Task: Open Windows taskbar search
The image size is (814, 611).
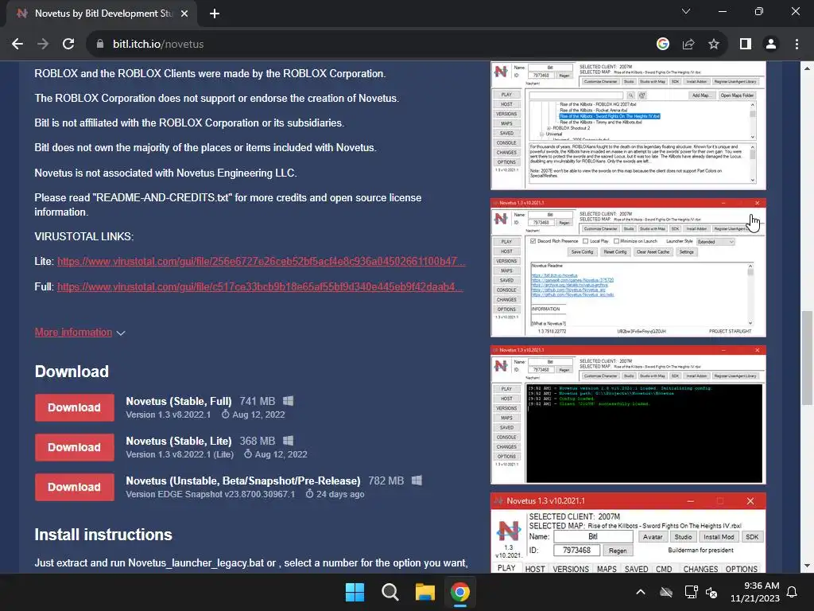Action: [390, 592]
